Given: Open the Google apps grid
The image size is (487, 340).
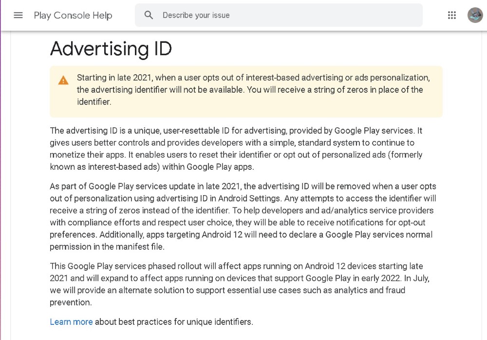Looking at the screenshot, I should tap(452, 15).
